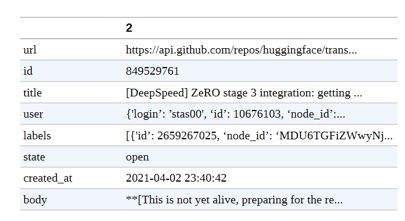Viewport: 405px width, 221px height.
Task: Click the state value 'open'
Action: coord(137,158)
